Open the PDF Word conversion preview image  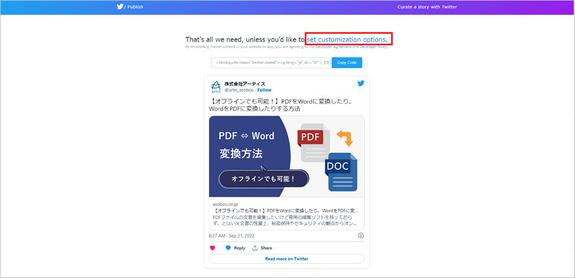[x=287, y=157]
